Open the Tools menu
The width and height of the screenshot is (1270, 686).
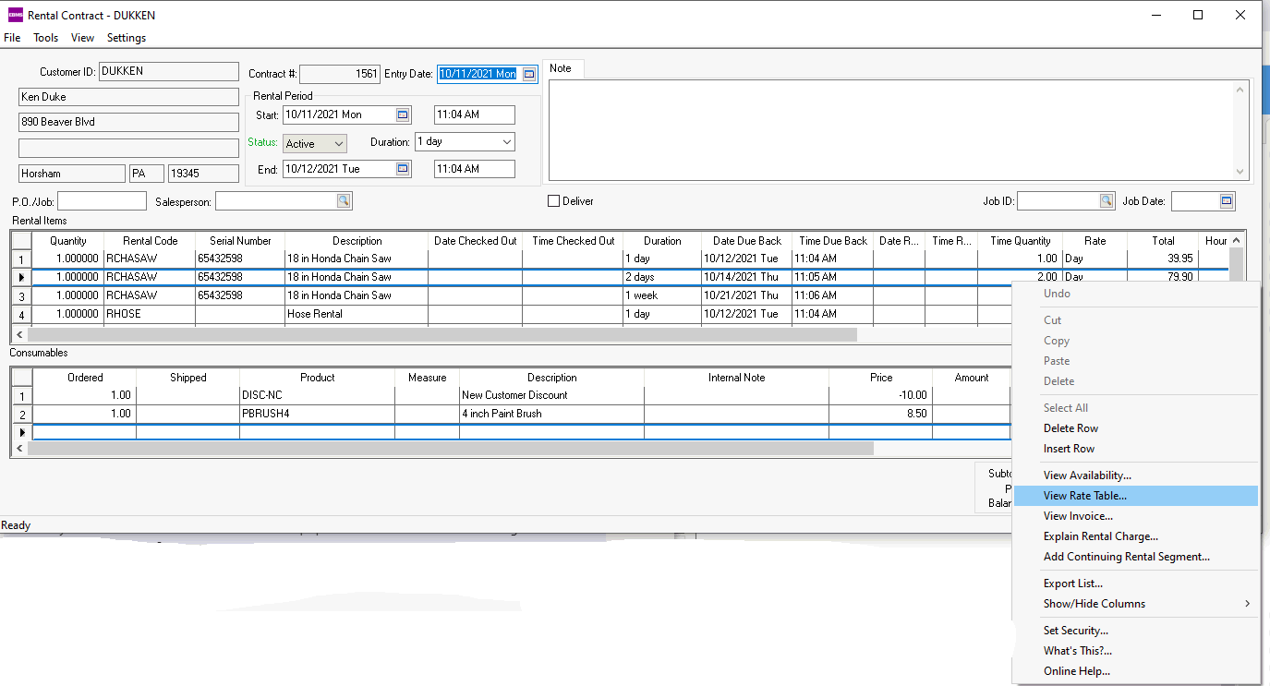point(45,38)
